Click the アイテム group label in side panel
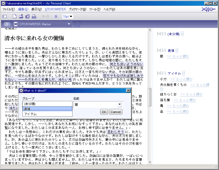Image resolution: width=219 pixels, height=170 pixels. click(174, 73)
